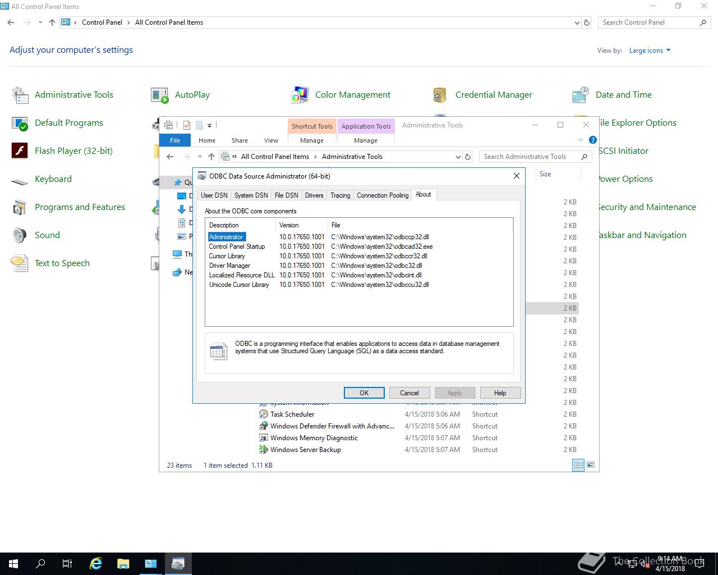This screenshot has height=575, width=718.
Task: Open Programs and Features icon
Action: click(20, 207)
